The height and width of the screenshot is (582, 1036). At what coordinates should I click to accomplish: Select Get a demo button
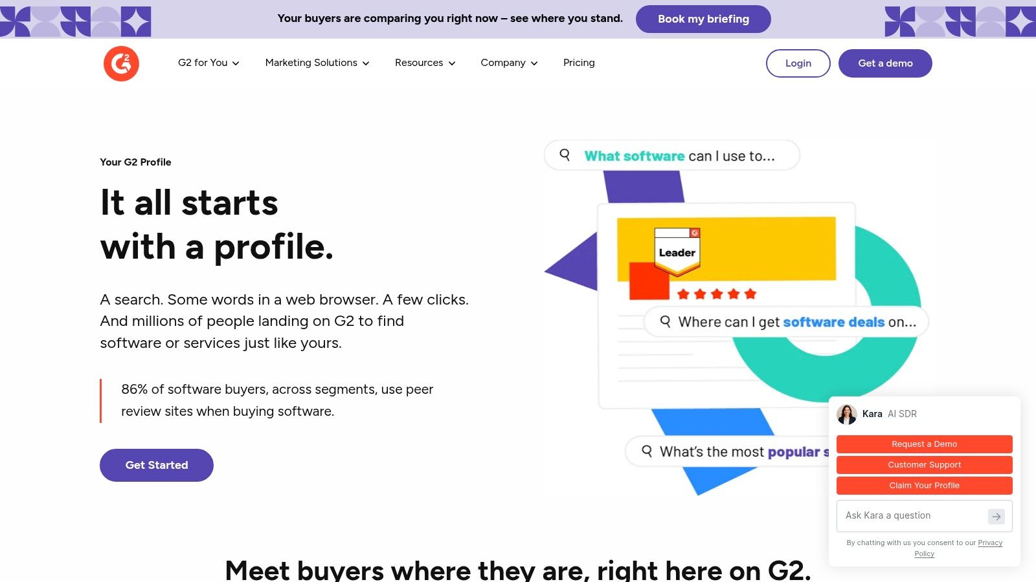[885, 63]
